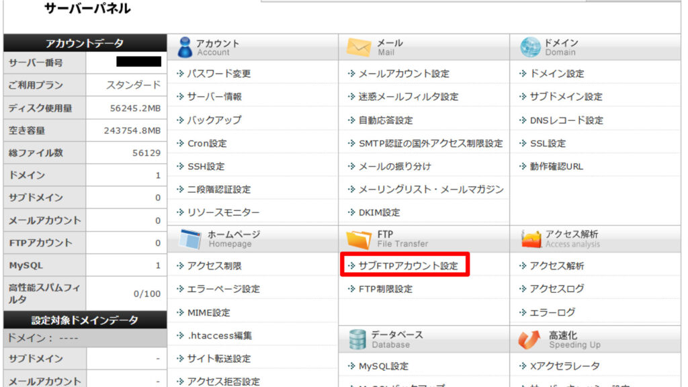Open エラーページ設定
The height and width of the screenshot is (387, 688).
tap(223, 289)
